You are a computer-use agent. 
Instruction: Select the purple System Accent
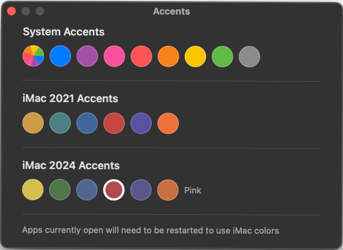[87, 56]
